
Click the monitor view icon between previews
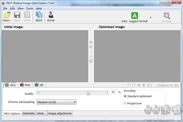pos(91,61)
